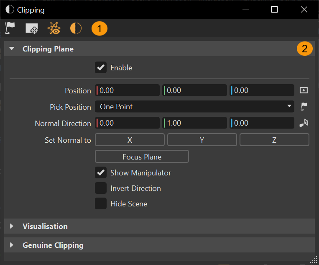This screenshot has height=265, width=319.
Task: Click the flag icon beside Pick Position
Action: click(304, 107)
